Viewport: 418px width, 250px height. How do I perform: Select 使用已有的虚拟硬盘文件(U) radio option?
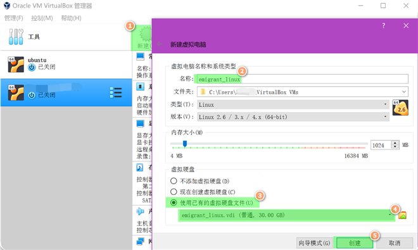click(212, 203)
